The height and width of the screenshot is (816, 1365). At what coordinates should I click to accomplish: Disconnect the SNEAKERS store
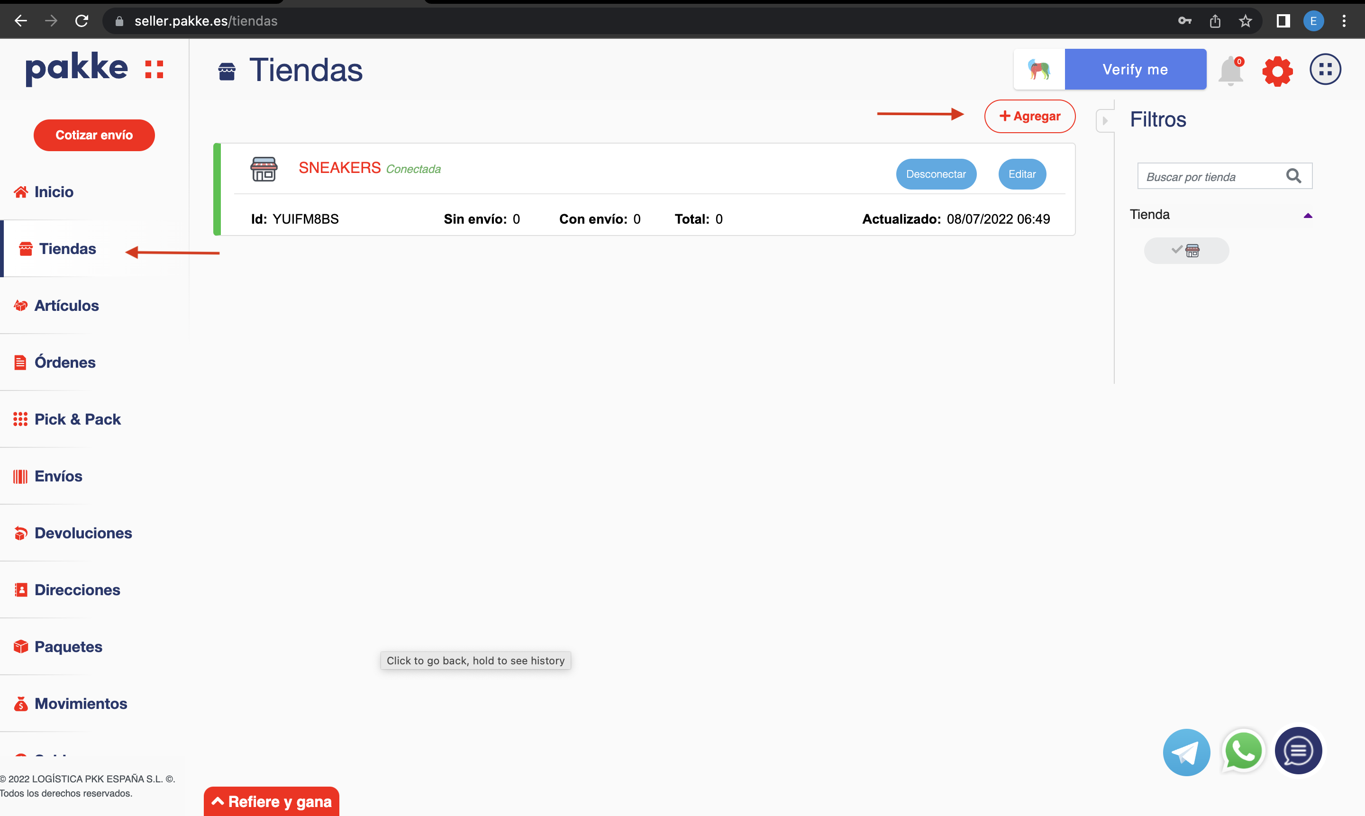pyautogui.click(x=936, y=174)
